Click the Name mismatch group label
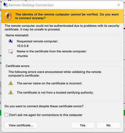Viewport: 125px width, 133px height. tap(17, 35)
